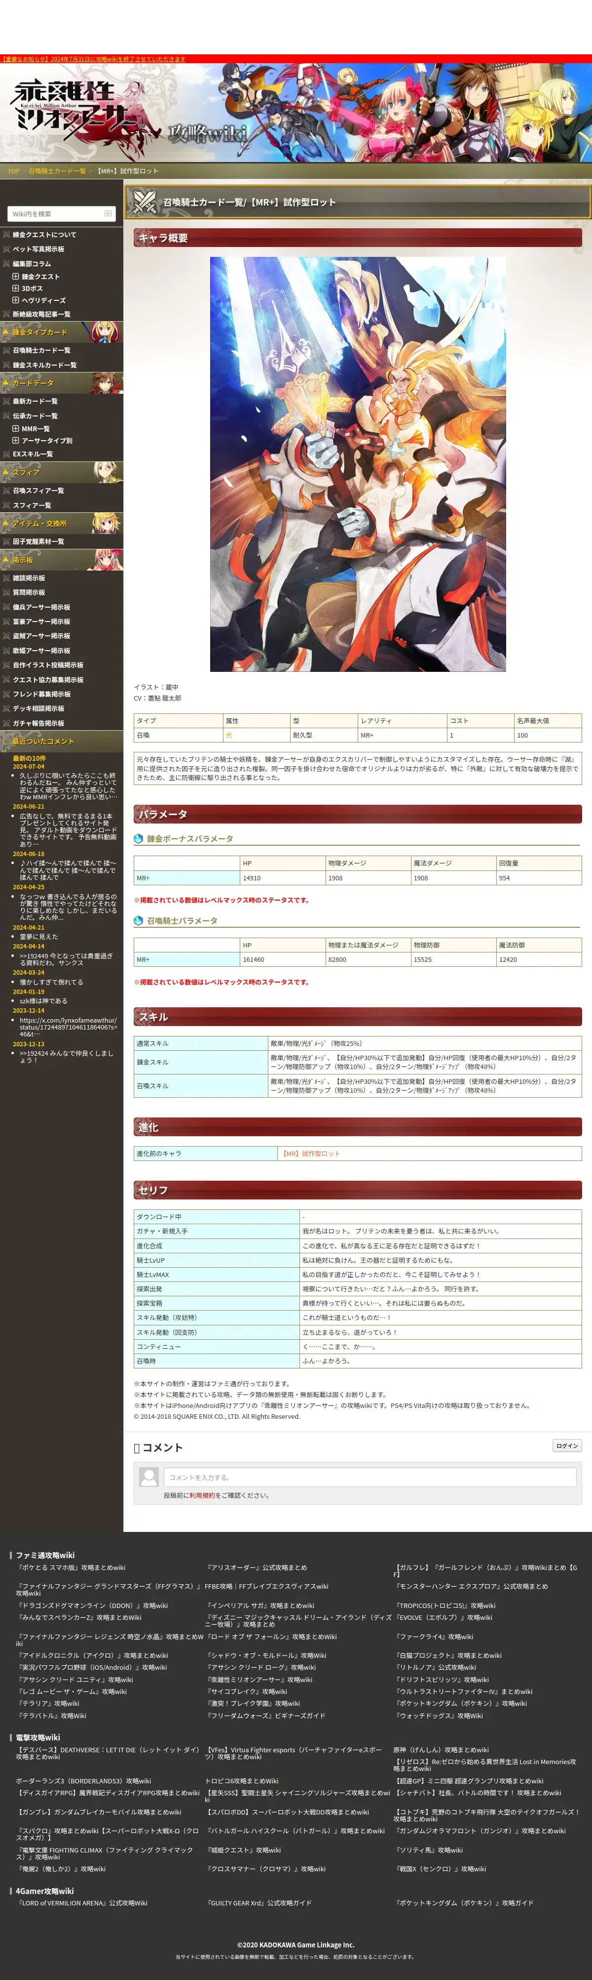Image resolution: width=592 pixels, height=1980 pixels.
Task: Expand the ヘヴリディーズ tree item
Action: (x=16, y=300)
